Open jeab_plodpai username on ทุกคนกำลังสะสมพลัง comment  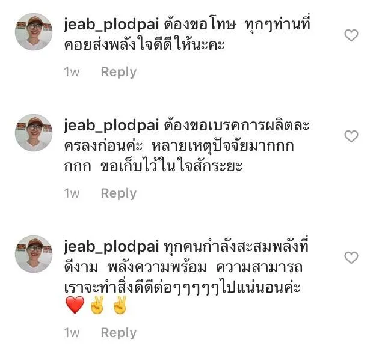(x=111, y=247)
